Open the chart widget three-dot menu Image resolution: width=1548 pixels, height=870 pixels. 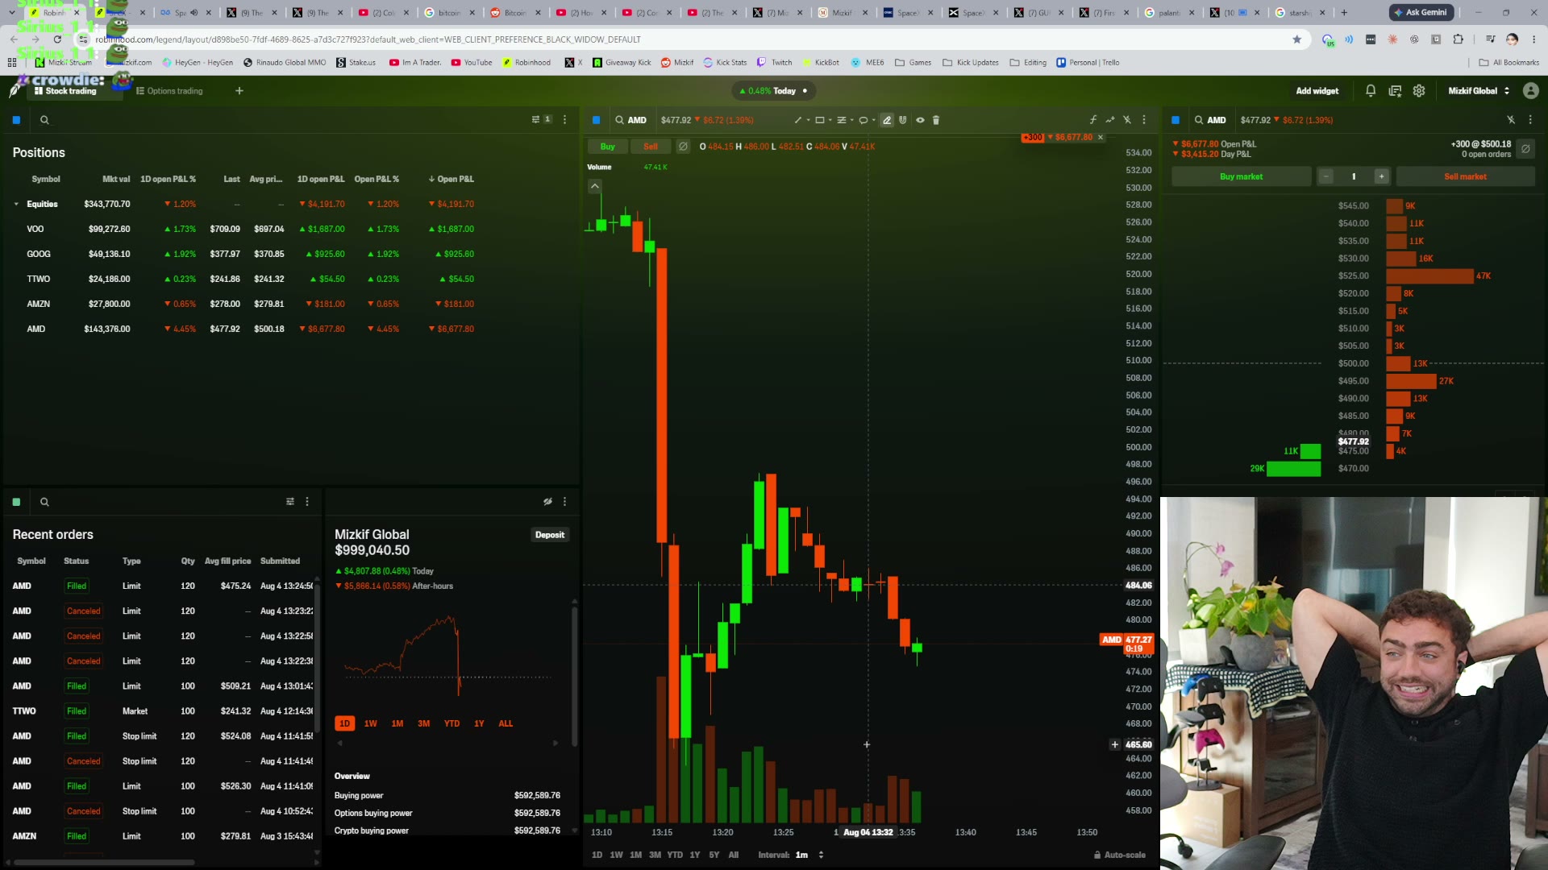coord(1144,120)
